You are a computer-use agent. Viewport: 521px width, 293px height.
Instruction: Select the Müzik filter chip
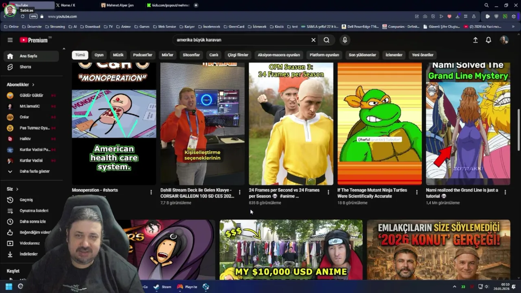click(118, 55)
